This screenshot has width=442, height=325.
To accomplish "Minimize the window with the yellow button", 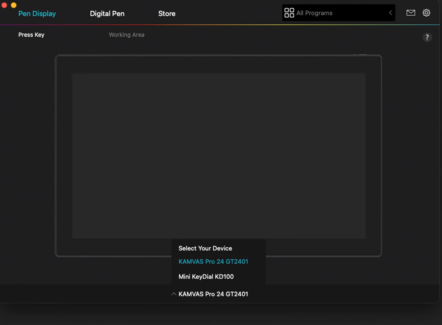I will tap(14, 5).
